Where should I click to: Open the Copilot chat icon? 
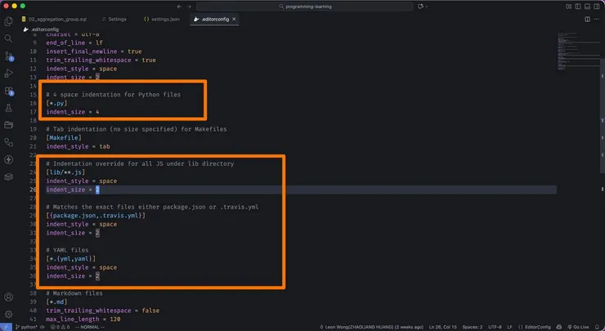[420, 7]
